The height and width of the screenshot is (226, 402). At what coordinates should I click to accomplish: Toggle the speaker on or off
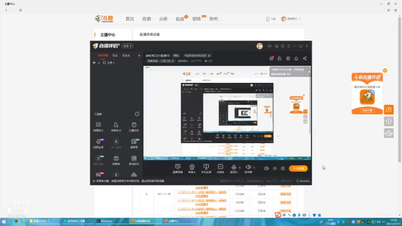point(248,169)
